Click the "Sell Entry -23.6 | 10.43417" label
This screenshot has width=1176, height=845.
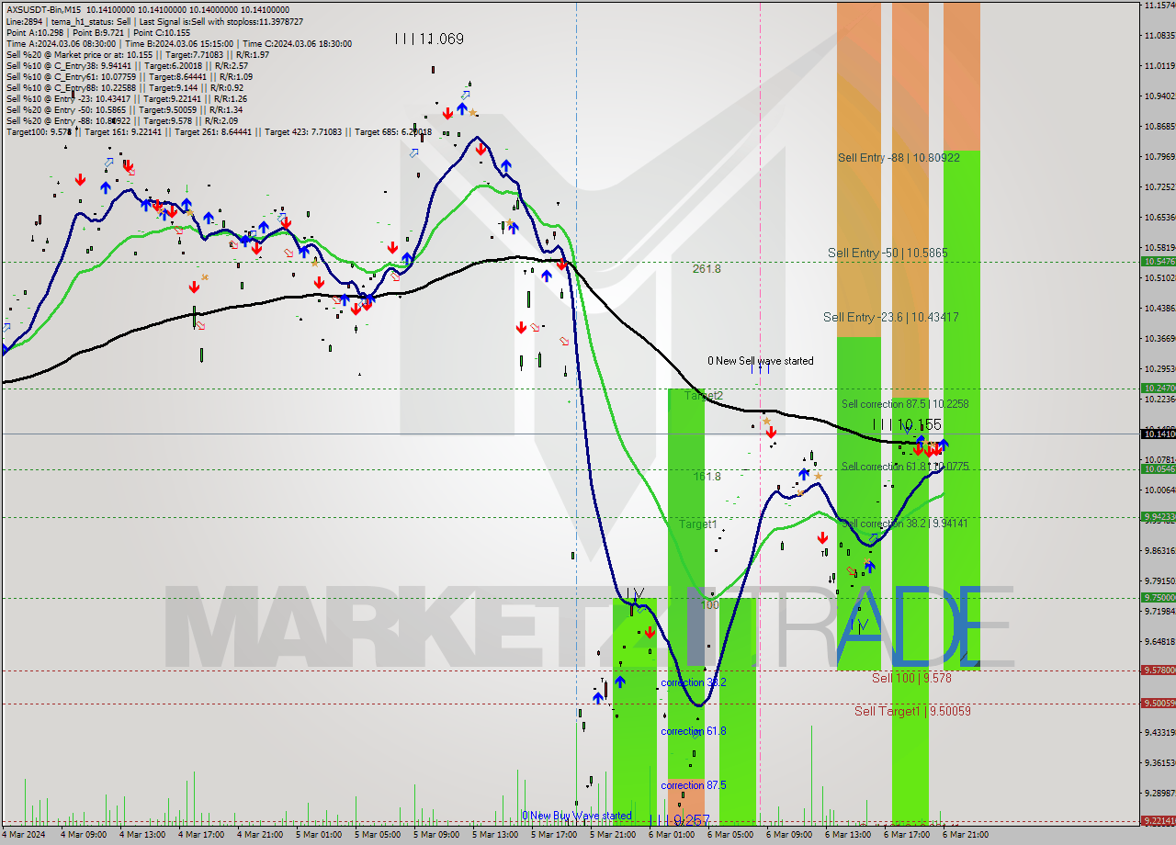coord(890,317)
